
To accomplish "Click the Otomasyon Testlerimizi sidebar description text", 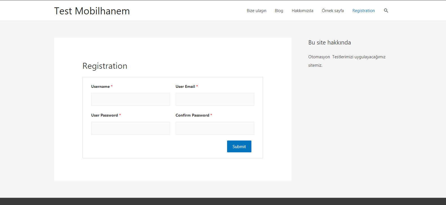I will (x=347, y=57).
